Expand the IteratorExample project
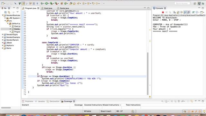The width and height of the screenshot is (206, 116). click(3, 37)
